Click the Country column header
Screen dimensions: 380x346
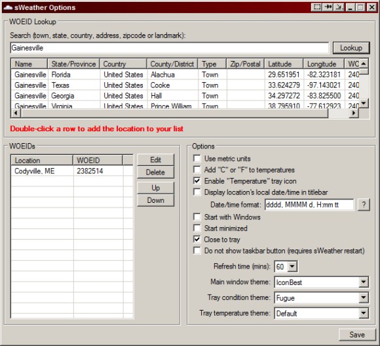point(123,64)
